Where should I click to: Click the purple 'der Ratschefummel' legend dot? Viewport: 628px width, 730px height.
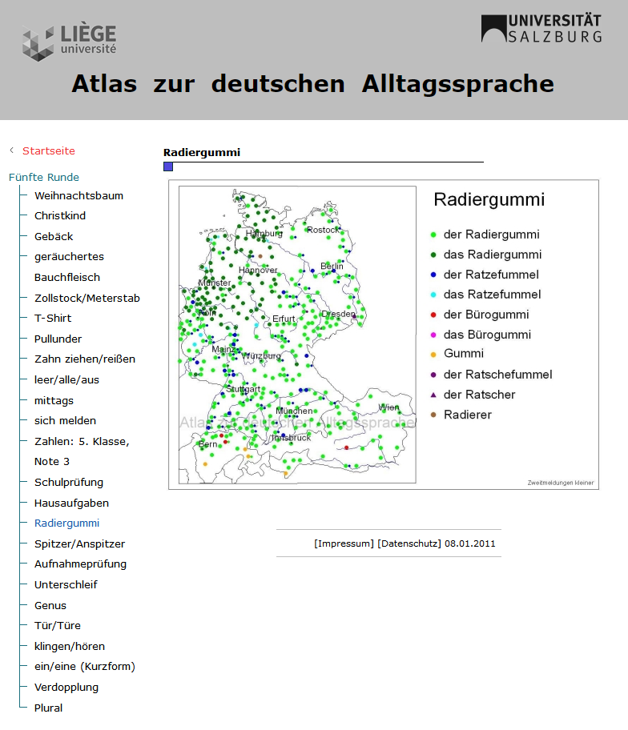tap(433, 375)
